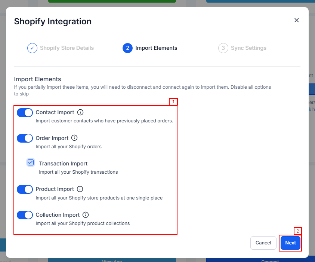Click the completed step checkmark circle
The height and width of the screenshot is (262, 315).
point(32,48)
